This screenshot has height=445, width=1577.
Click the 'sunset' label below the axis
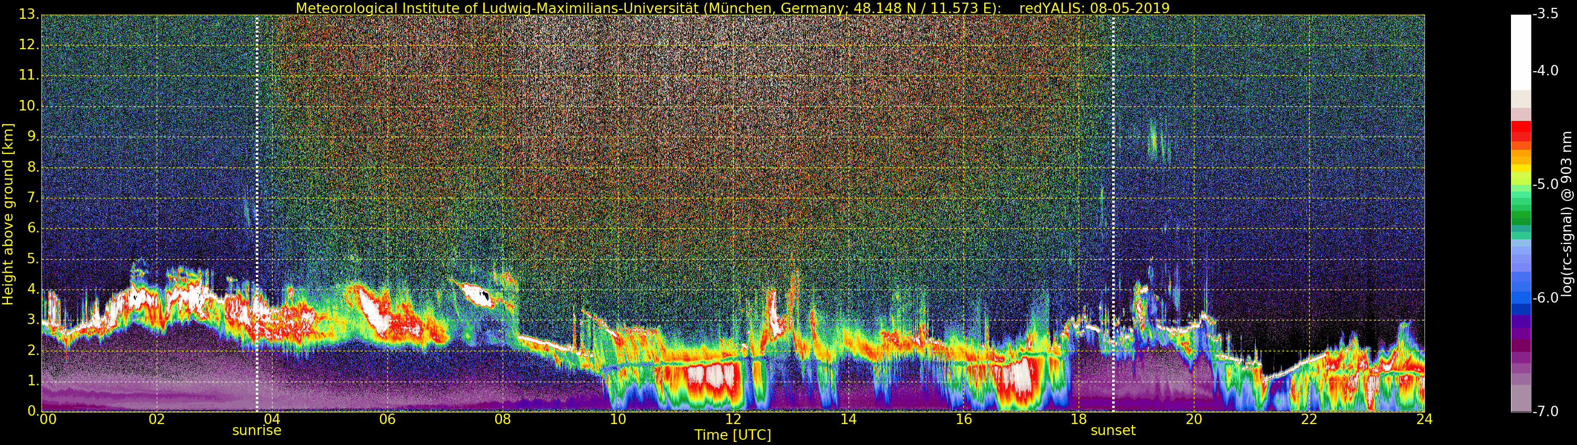point(1112,430)
